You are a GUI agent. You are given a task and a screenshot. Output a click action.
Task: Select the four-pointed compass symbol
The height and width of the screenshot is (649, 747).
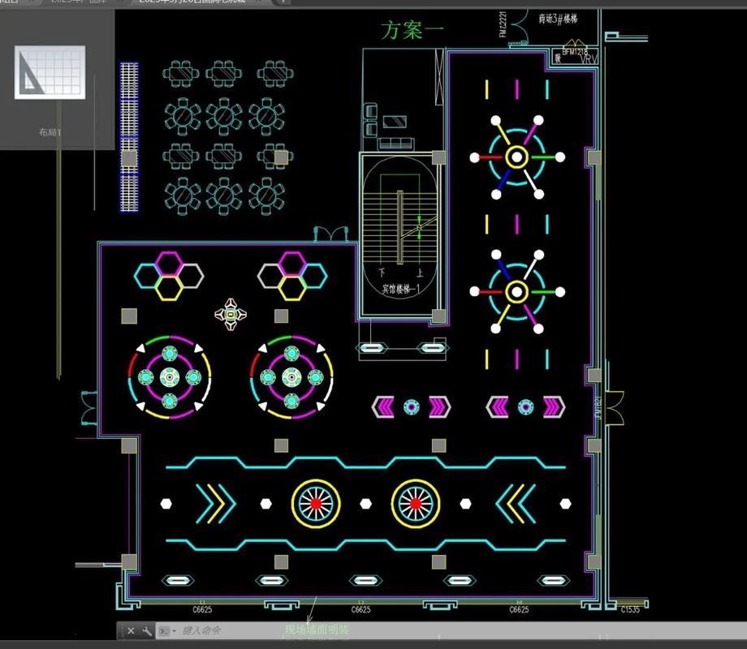[x=231, y=314]
